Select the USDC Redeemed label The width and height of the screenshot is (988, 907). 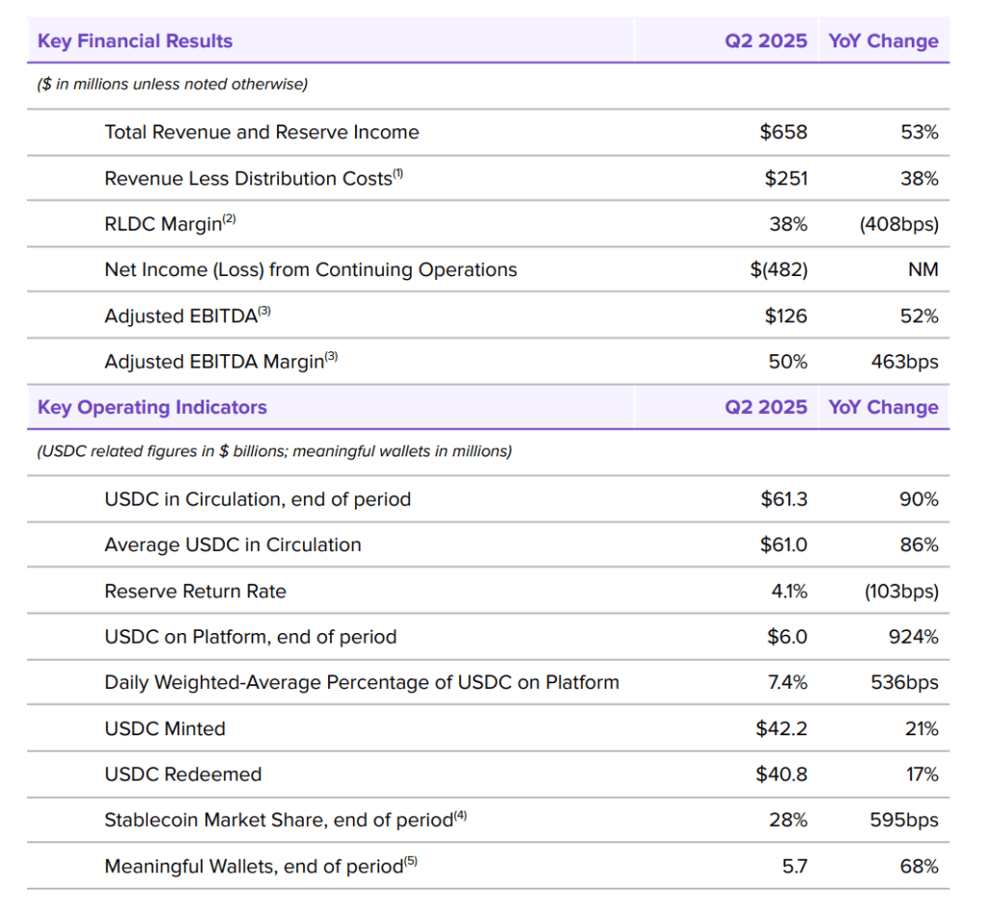pyautogui.click(x=183, y=775)
